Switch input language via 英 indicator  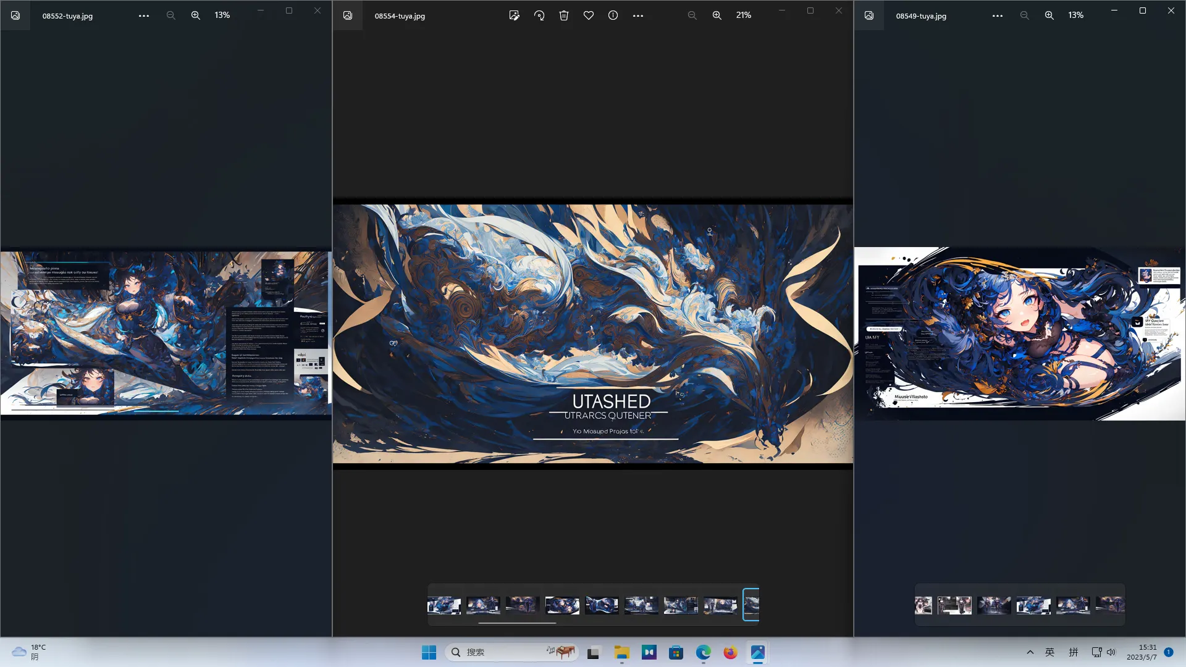click(x=1049, y=652)
